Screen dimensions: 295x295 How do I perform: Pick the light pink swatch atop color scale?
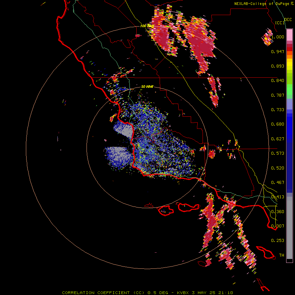[x=289, y=35]
